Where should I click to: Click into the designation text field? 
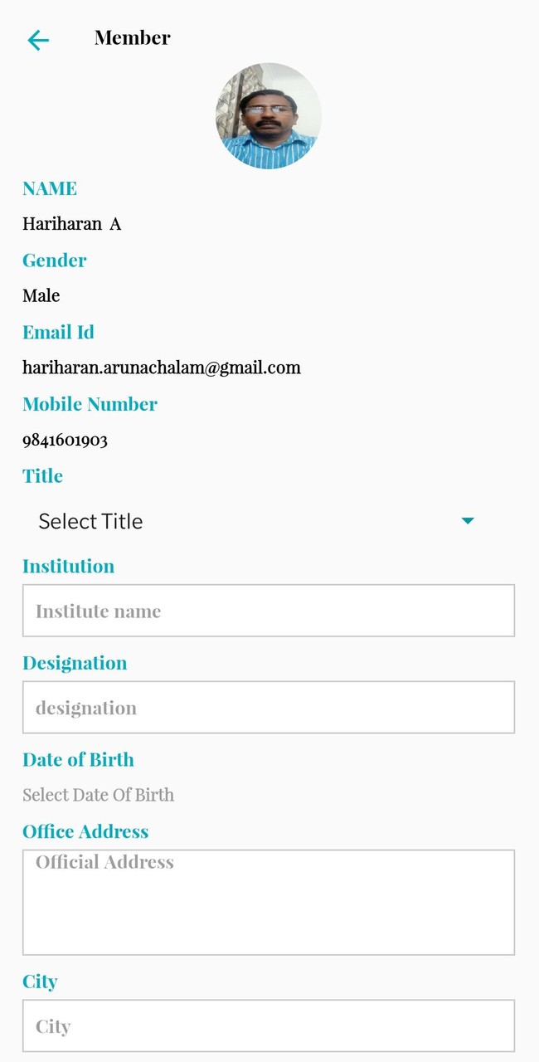[269, 708]
